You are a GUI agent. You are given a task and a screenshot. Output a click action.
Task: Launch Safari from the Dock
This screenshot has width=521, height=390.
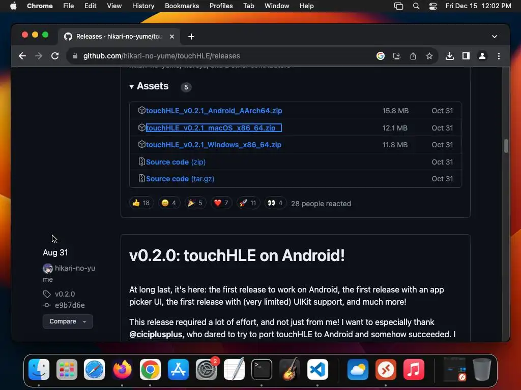coord(94,370)
